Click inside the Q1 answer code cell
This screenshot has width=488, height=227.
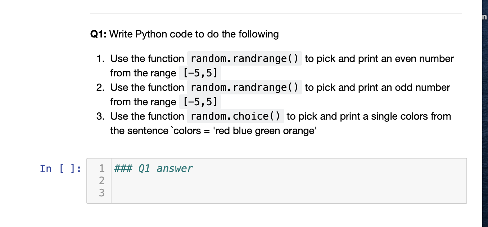point(276,181)
